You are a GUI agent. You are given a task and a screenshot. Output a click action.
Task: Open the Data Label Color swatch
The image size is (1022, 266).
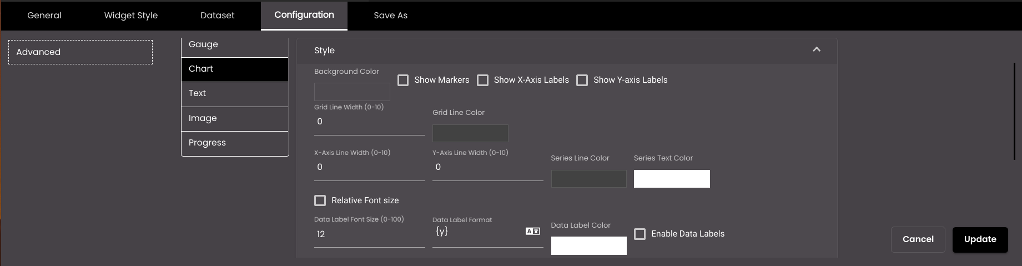tap(589, 246)
